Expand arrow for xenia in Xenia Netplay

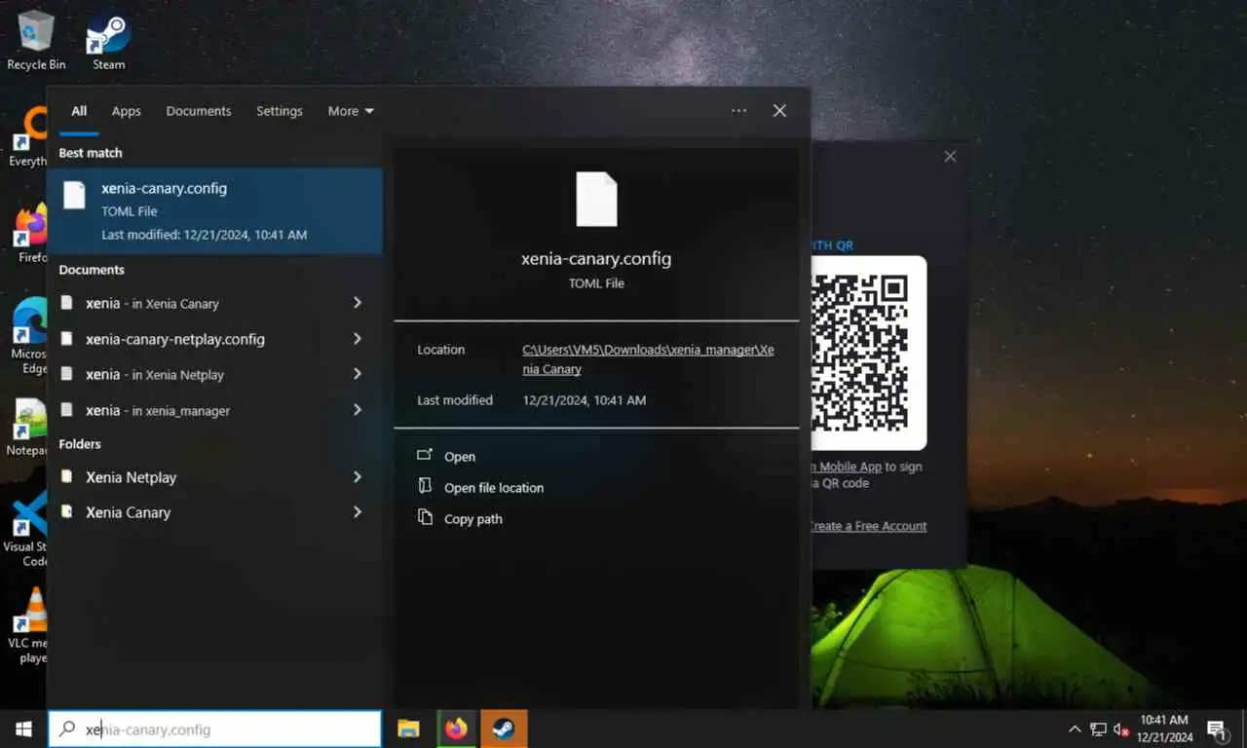coord(358,374)
